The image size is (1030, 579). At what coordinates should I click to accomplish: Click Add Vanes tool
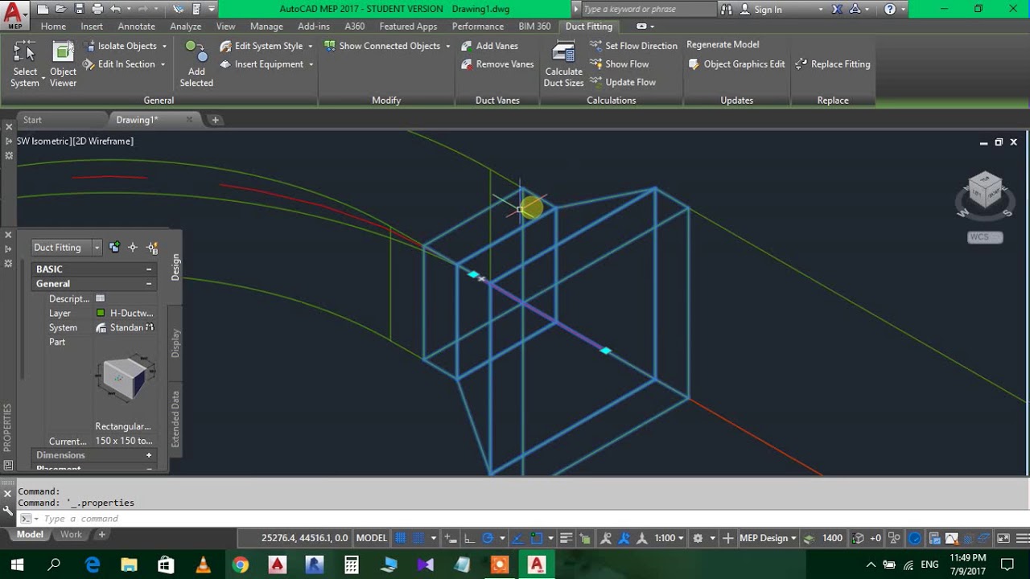click(489, 46)
